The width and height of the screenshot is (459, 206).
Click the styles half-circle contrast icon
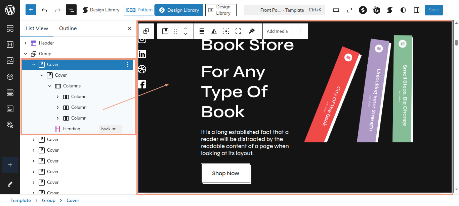tap(403, 10)
